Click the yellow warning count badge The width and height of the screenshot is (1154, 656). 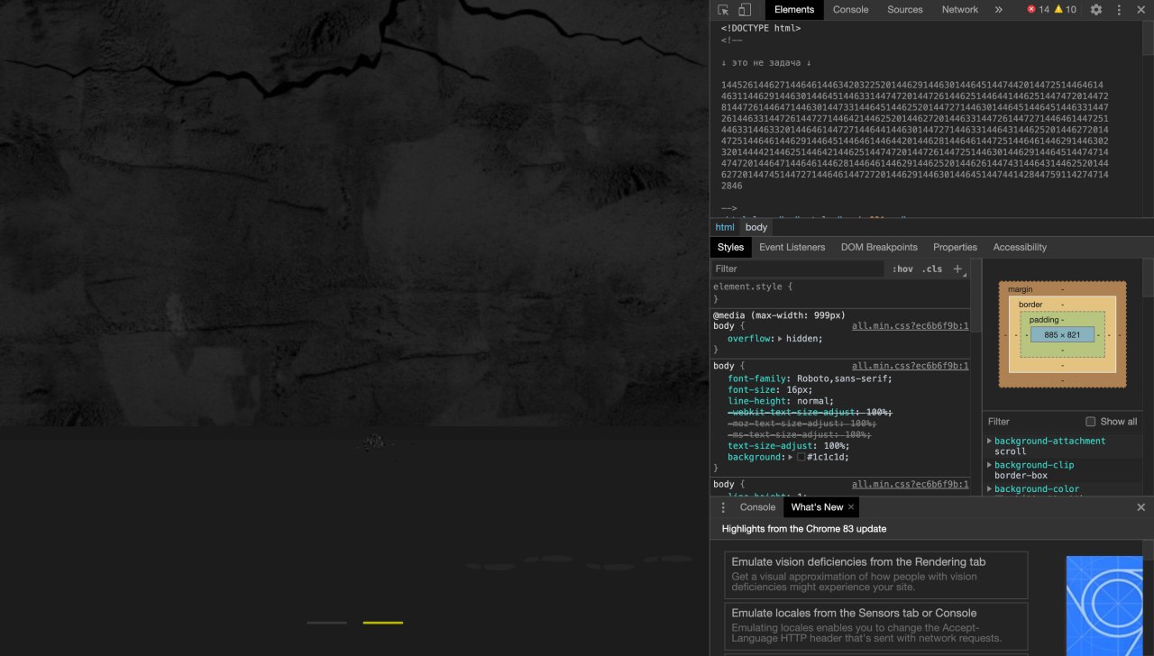[1065, 10]
